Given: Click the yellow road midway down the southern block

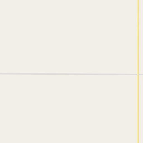Looking at the screenshot, I should click(138, 109).
